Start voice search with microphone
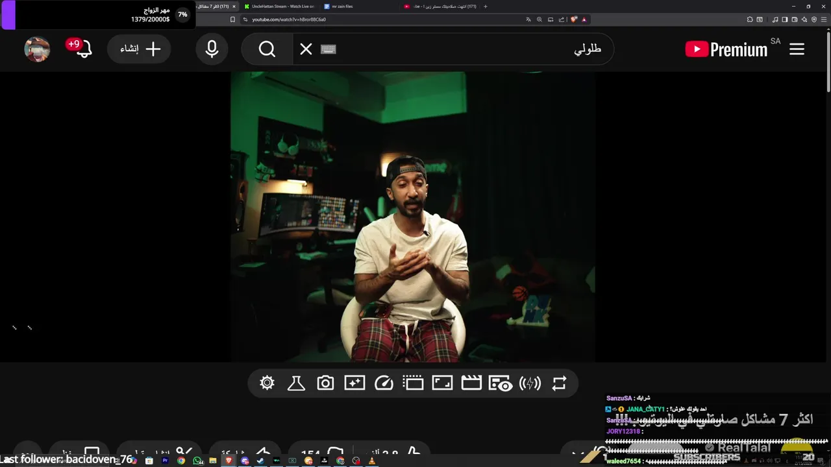 212,49
